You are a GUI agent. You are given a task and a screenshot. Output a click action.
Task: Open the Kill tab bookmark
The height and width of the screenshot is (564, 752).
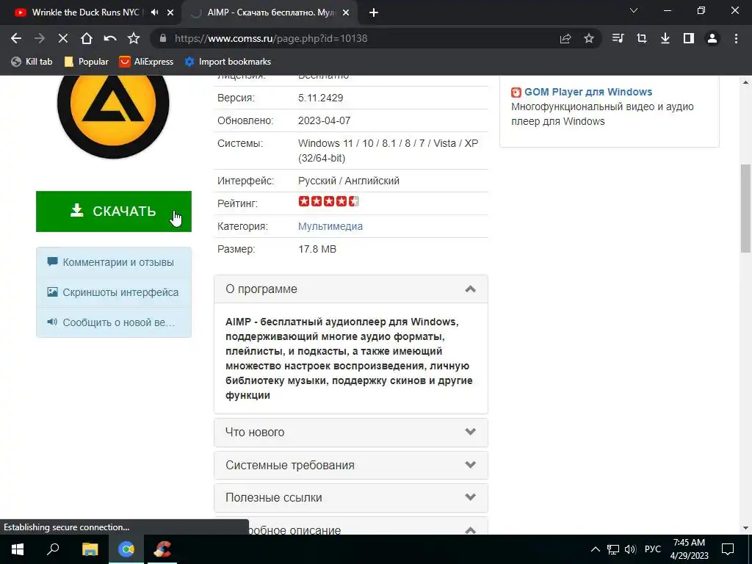pyautogui.click(x=32, y=62)
